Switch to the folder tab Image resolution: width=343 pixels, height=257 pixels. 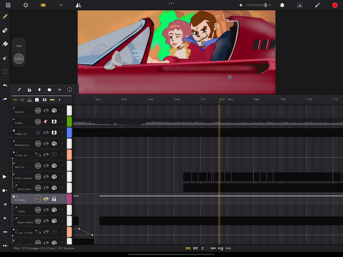click(x=50, y=89)
